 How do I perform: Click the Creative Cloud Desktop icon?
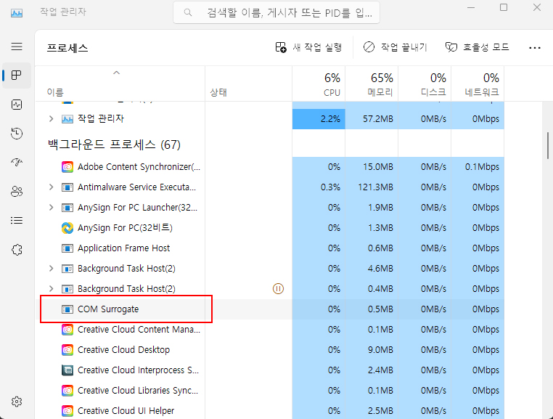pos(67,350)
